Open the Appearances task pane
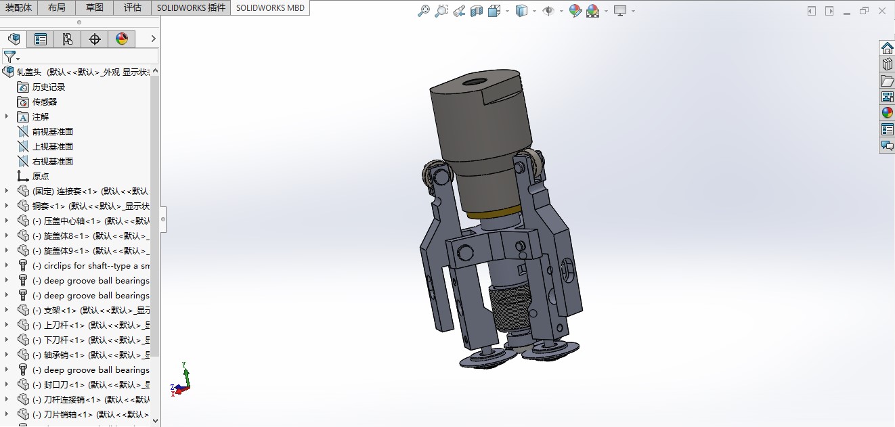The width and height of the screenshot is (895, 427). click(x=887, y=113)
